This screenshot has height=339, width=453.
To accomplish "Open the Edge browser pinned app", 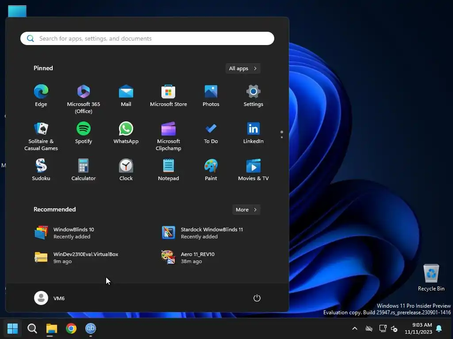I will click(41, 96).
